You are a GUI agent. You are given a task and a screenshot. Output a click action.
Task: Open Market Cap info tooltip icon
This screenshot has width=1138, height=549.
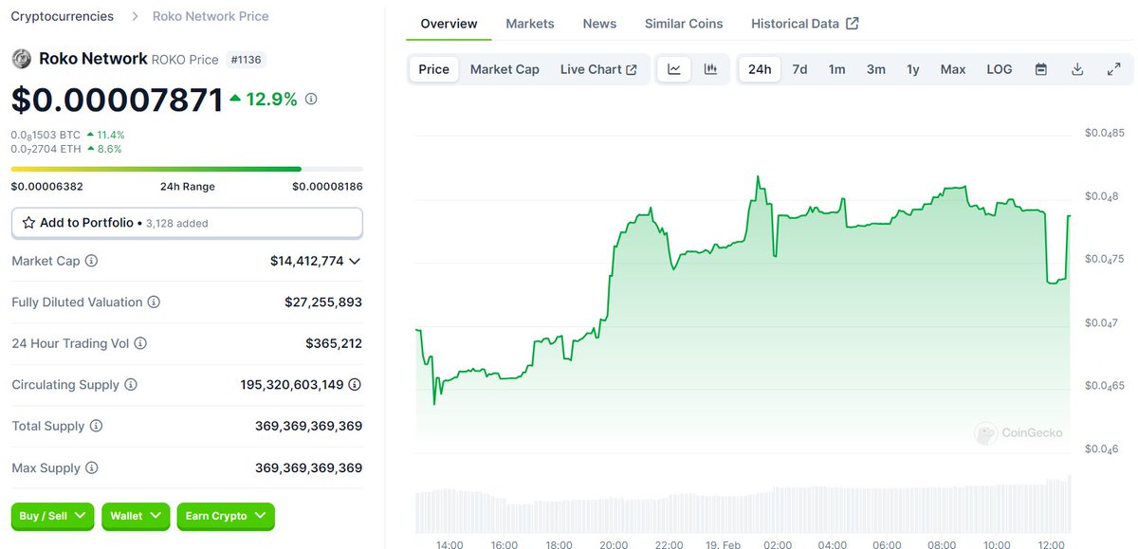tap(92, 261)
